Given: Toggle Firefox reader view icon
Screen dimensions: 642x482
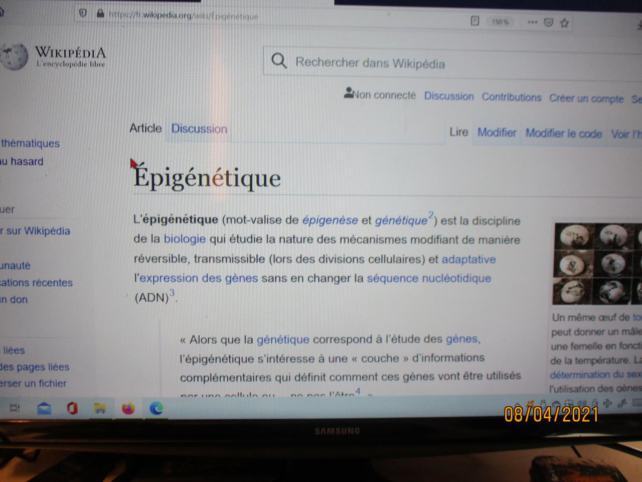Looking at the screenshot, I should 475,21.
